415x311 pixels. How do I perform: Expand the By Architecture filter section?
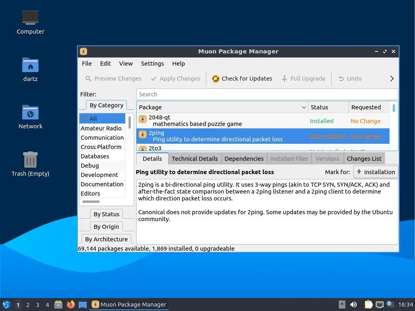click(107, 239)
